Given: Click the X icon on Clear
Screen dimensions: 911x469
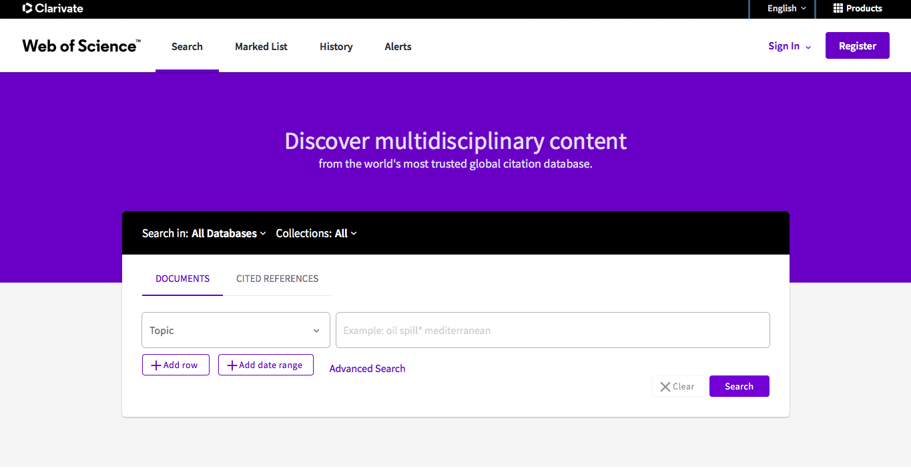Looking at the screenshot, I should [665, 387].
